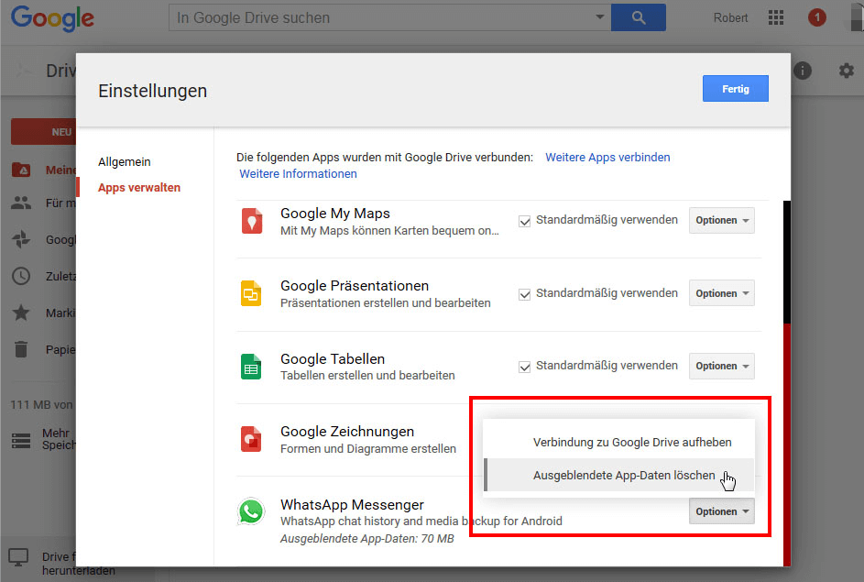The width and height of the screenshot is (864, 582).
Task: Select Verbindung zu Google Drive aufheben
Action: click(x=632, y=442)
